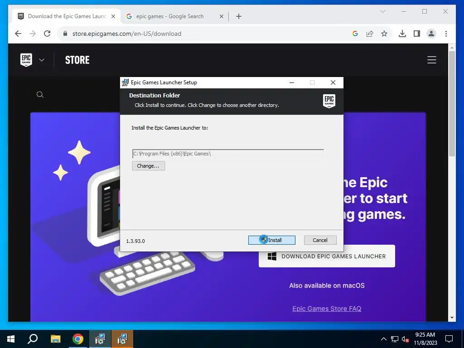Viewport: 464px width, 348px height.
Task: Open Windows taskbar search
Action: click(x=33, y=339)
